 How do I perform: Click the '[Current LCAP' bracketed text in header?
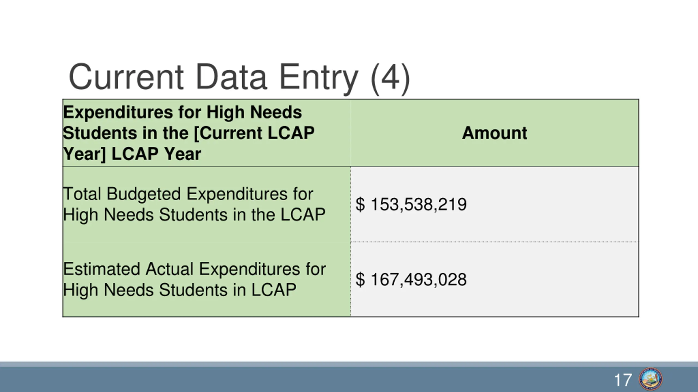pos(254,133)
